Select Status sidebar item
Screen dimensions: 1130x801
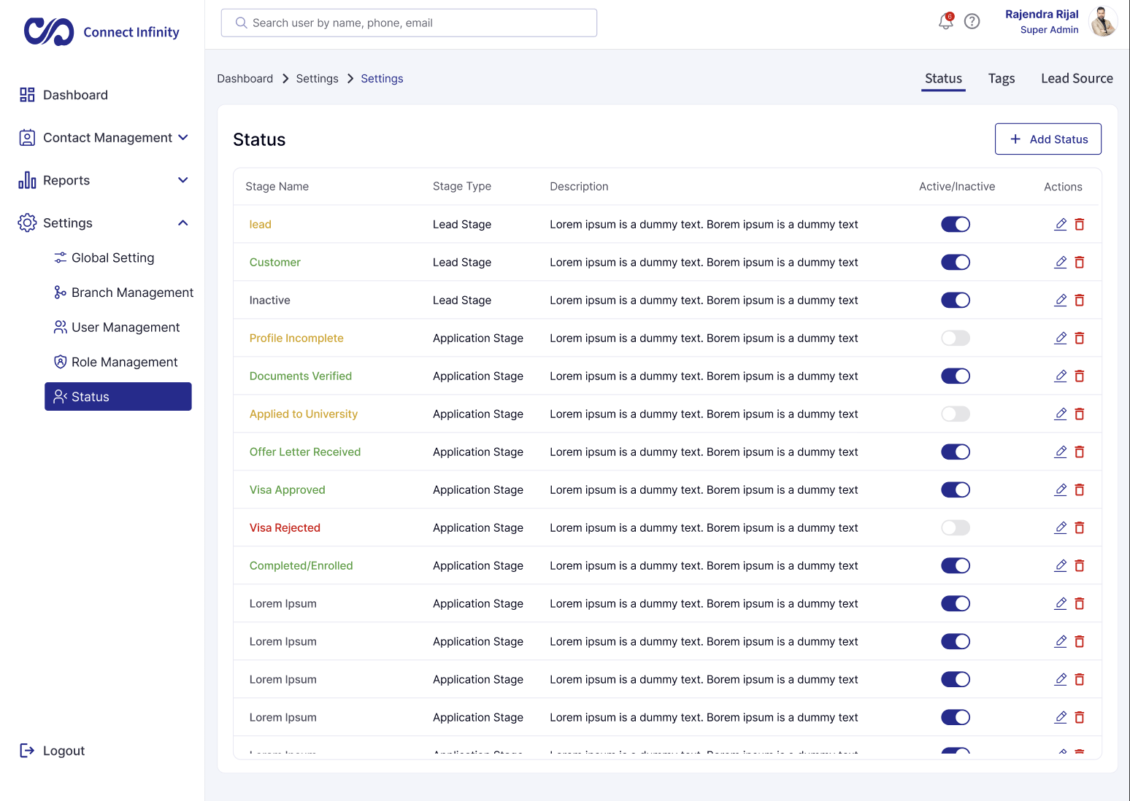[118, 396]
